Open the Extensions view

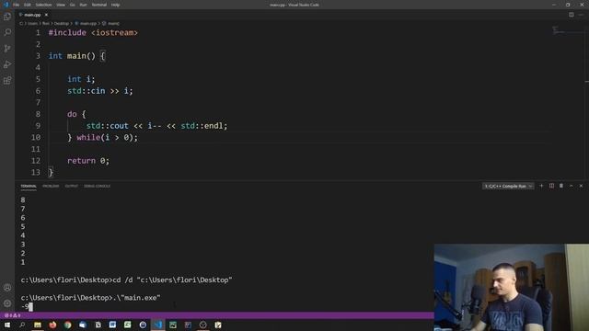point(7,80)
